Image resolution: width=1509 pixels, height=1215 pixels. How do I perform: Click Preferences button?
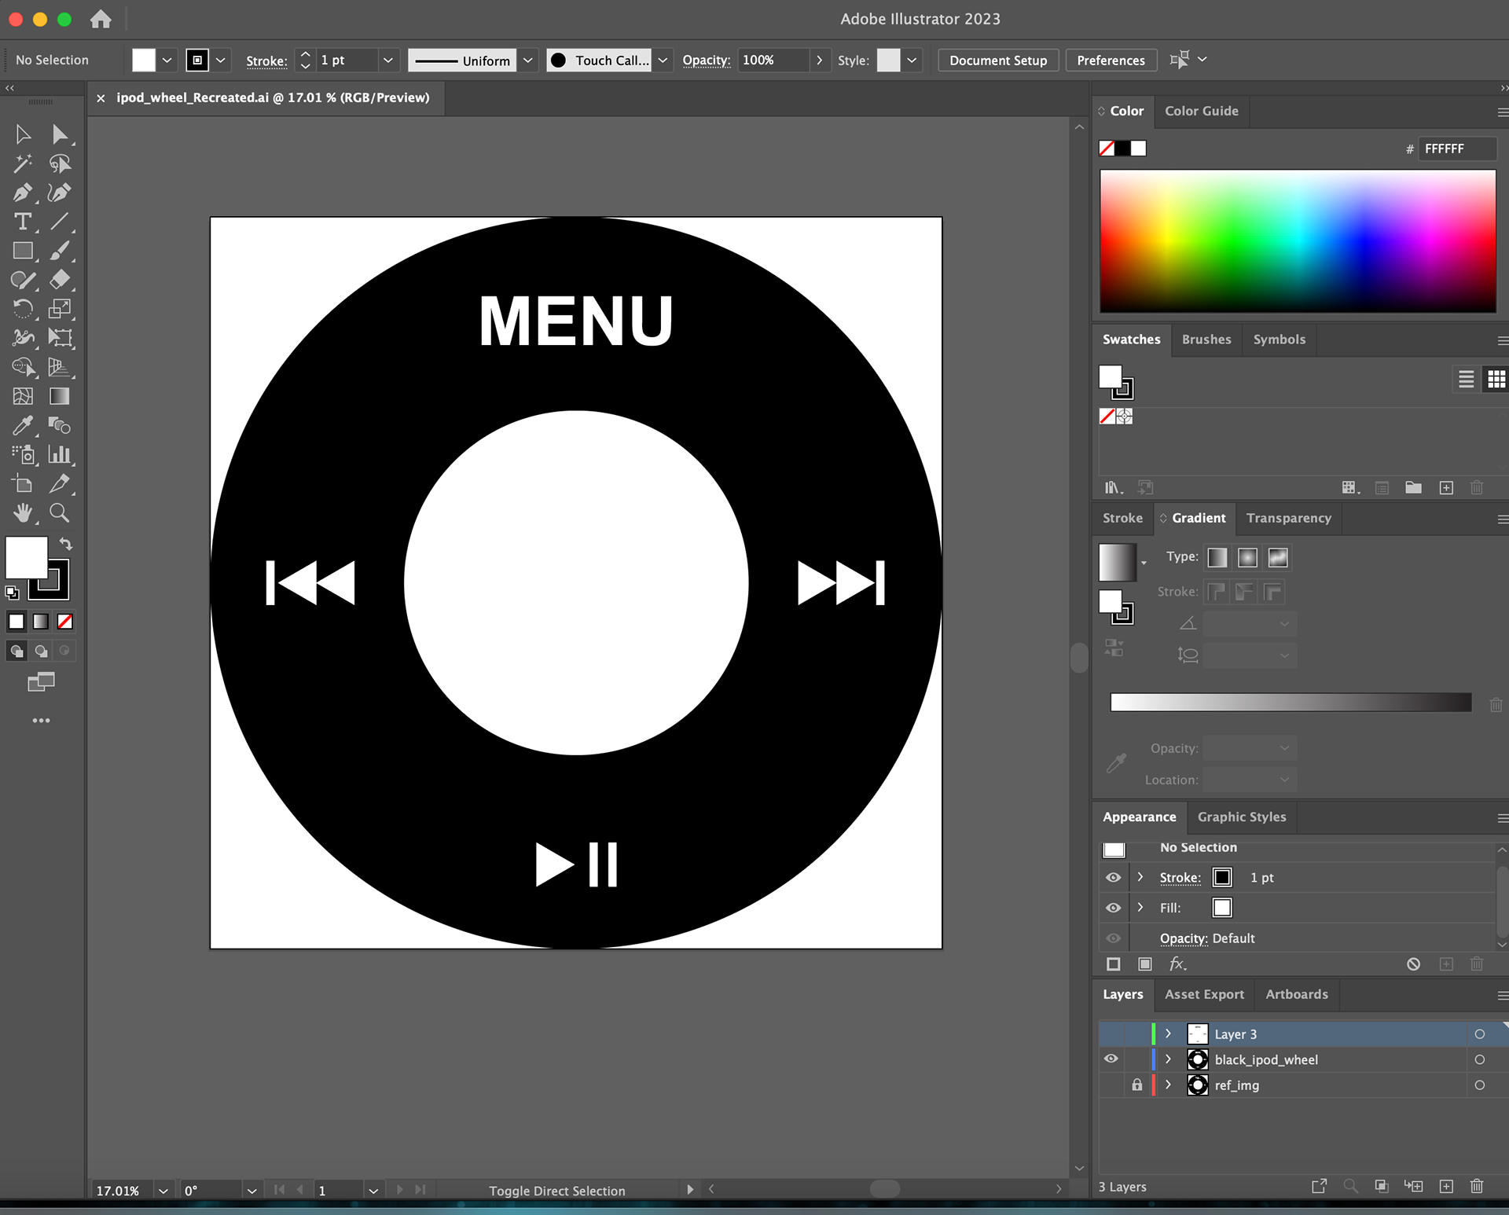tap(1111, 61)
